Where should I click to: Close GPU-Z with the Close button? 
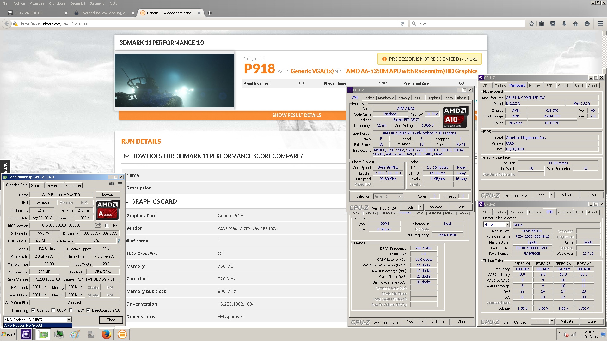pyautogui.click(x=111, y=320)
